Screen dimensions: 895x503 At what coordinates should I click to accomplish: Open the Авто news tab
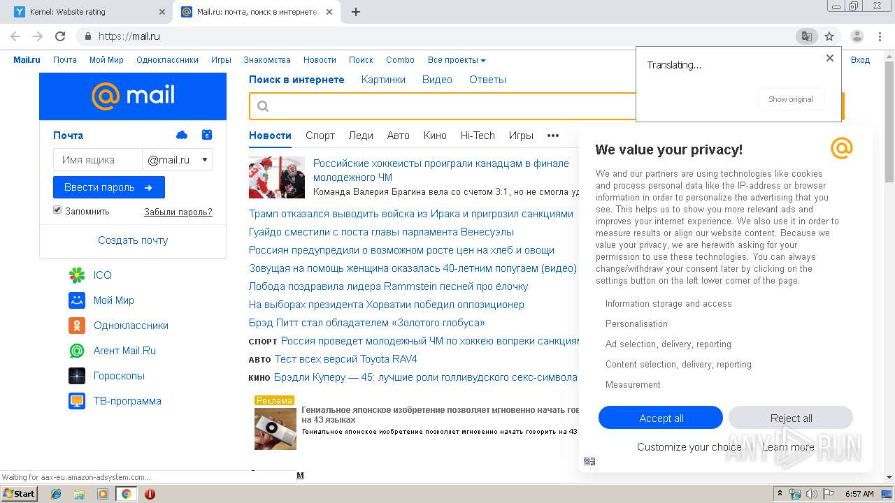(399, 136)
